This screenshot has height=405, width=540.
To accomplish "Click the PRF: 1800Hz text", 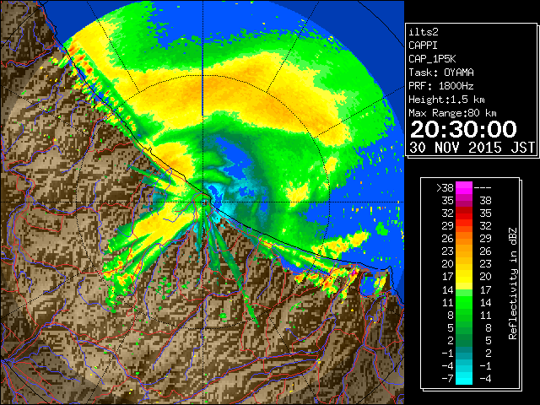I will [x=441, y=86].
